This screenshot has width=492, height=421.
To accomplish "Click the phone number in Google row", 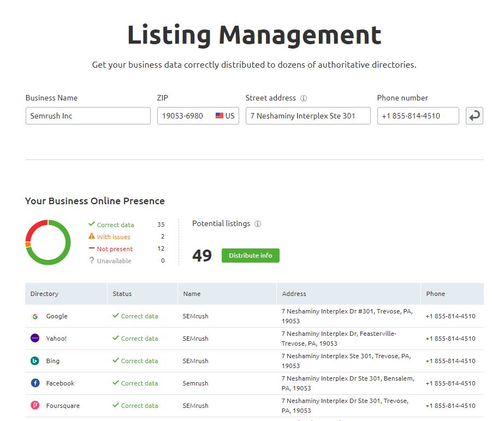I will tap(450, 316).
